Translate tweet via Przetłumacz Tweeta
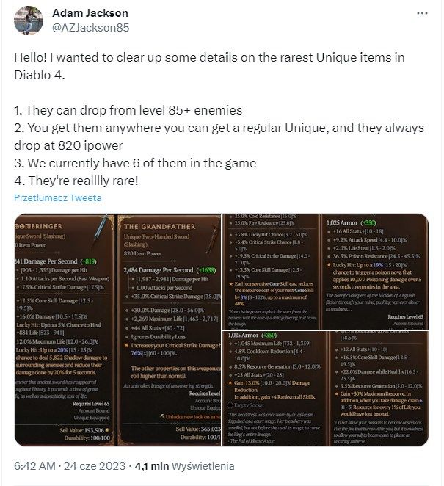The width and height of the screenshot is (444, 486). click(58, 197)
